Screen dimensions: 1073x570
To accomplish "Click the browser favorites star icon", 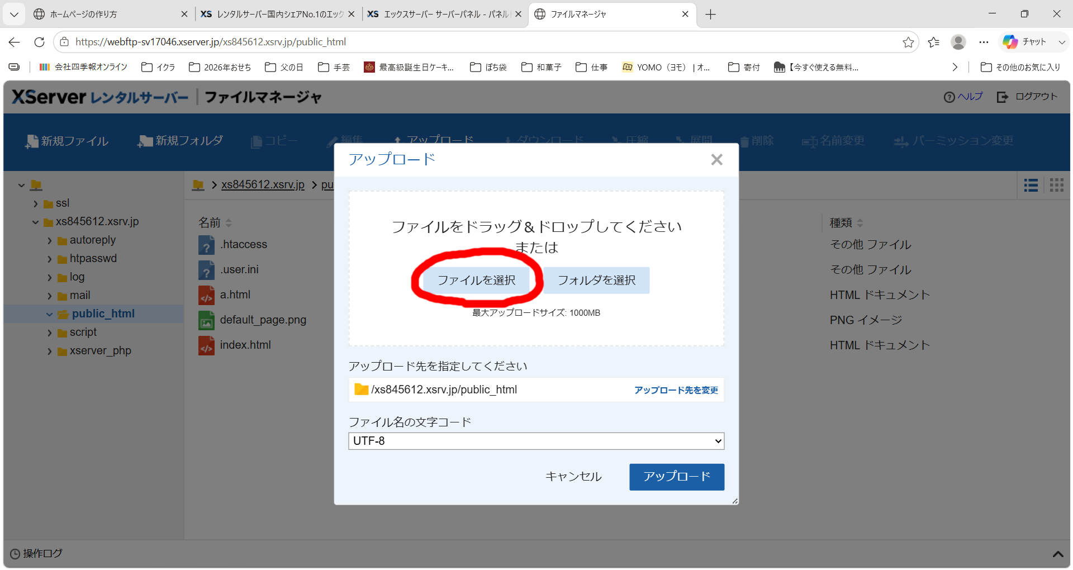I will (908, 42).
